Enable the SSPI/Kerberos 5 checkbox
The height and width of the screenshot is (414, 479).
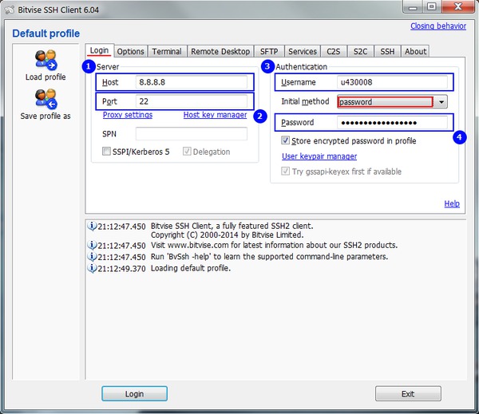point(107,152)
